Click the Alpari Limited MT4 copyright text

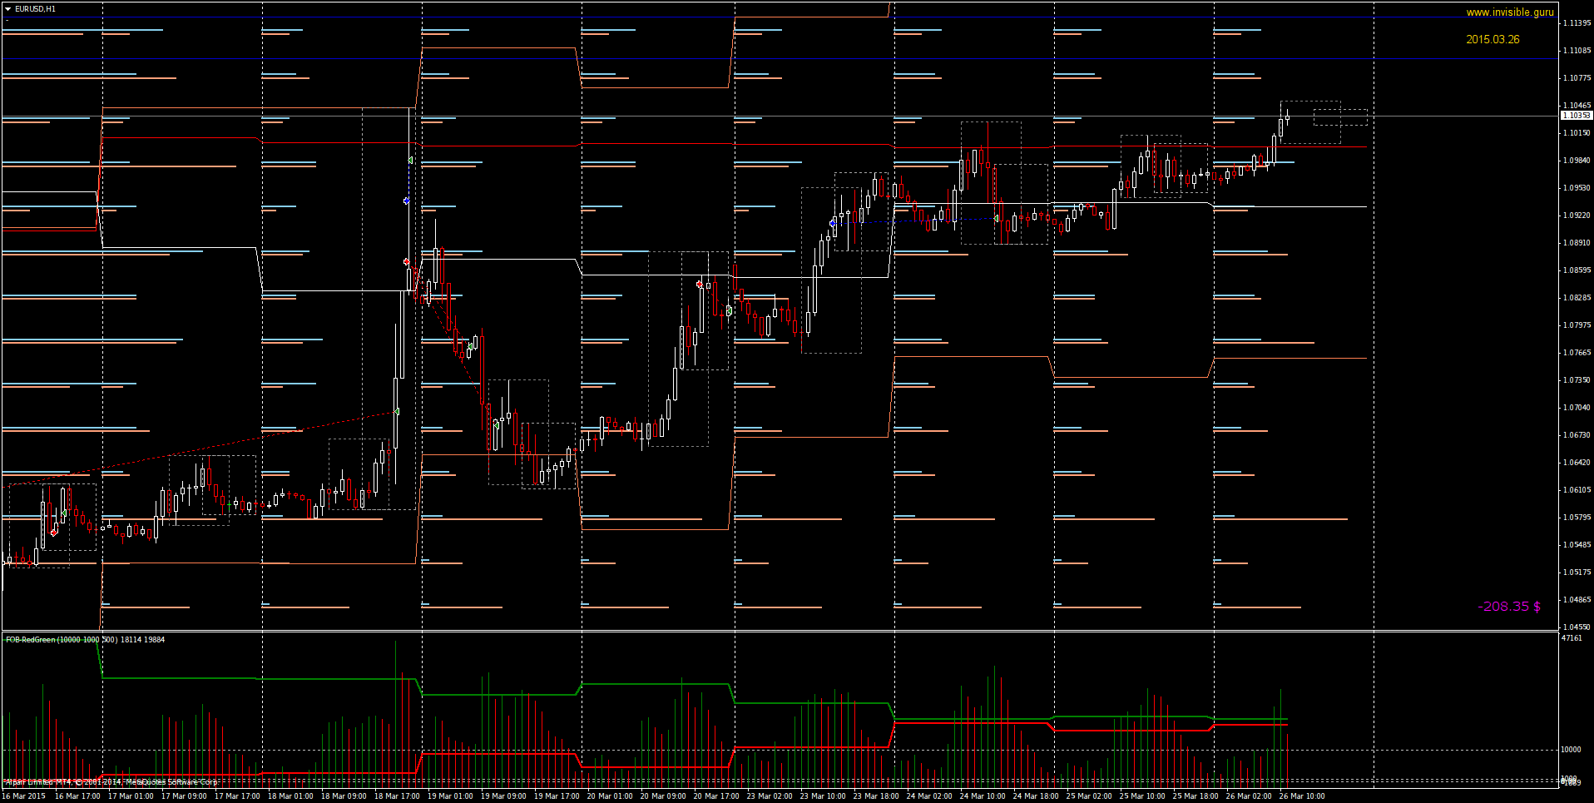point(111,782)
